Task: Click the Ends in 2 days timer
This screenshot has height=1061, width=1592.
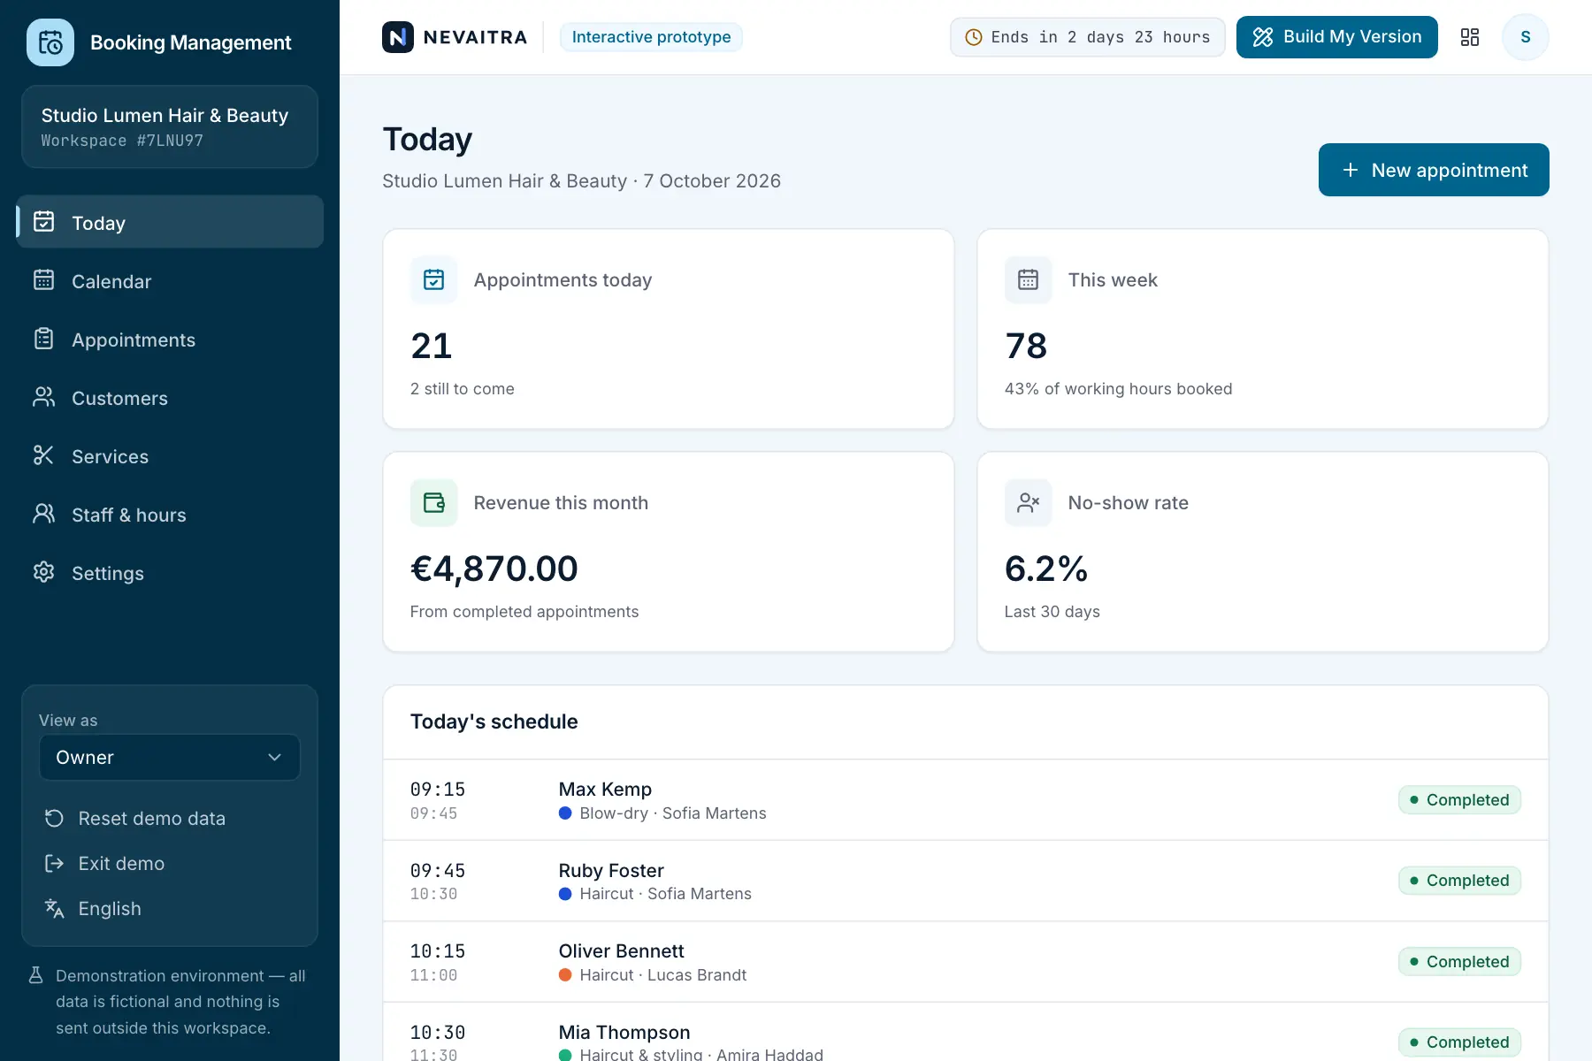Action: 1088,37
